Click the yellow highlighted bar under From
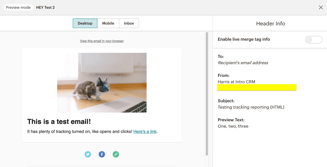The image size is (327, 167). pyautogui.click(x=257, y=87)
